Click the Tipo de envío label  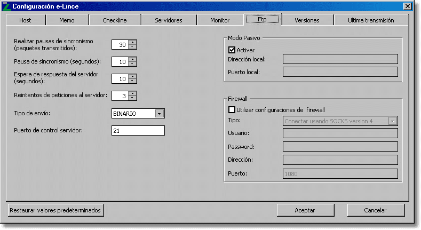(32, 113)
